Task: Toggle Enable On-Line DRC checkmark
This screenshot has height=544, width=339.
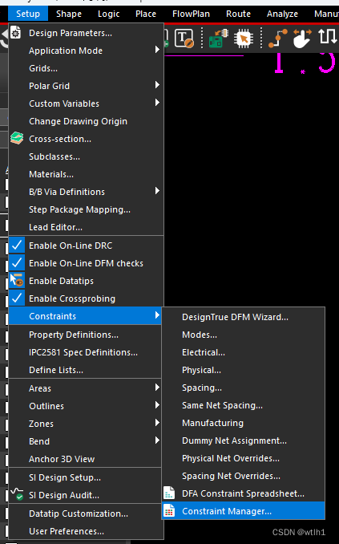Action: pos(17,246)
